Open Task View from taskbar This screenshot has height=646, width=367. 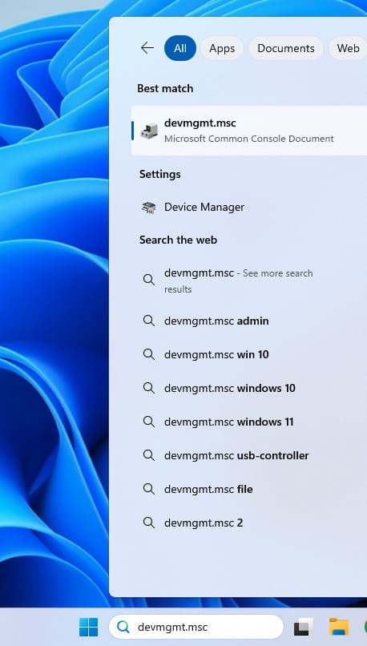click(x=304, y=627)
